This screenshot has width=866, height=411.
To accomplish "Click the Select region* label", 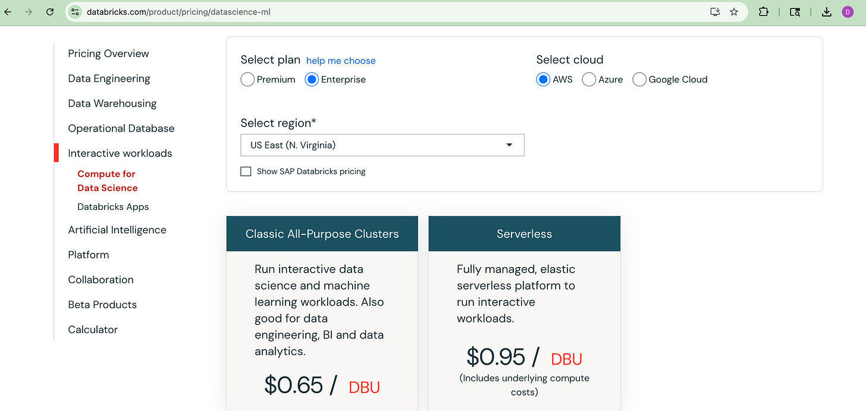I will tap(278, 123).
